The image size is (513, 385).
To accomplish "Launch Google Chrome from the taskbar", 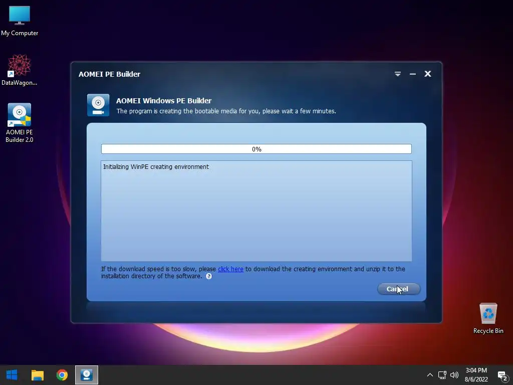I will [x=62, y=375].
